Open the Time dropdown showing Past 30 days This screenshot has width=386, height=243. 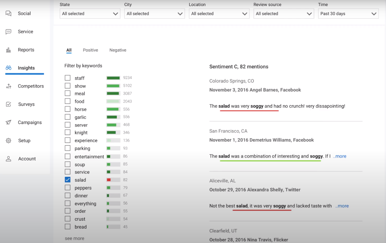click(x=348, y=14)
